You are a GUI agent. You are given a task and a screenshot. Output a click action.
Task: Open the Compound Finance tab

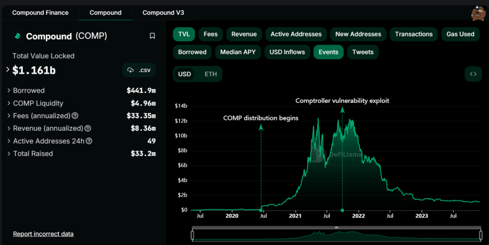[40, 13]
